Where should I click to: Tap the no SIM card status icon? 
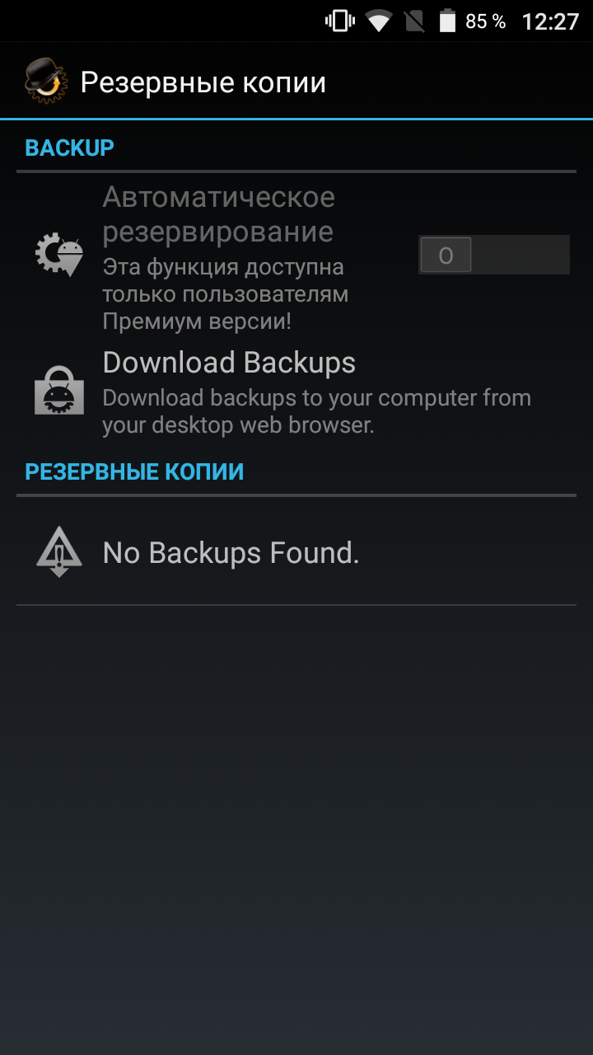[414, 21]
